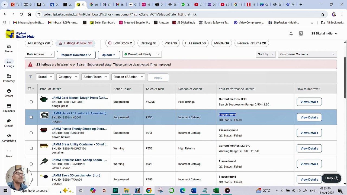Select the MinOQ 14 tab
Screen dimensions: 347x195
tap(221, 43)
